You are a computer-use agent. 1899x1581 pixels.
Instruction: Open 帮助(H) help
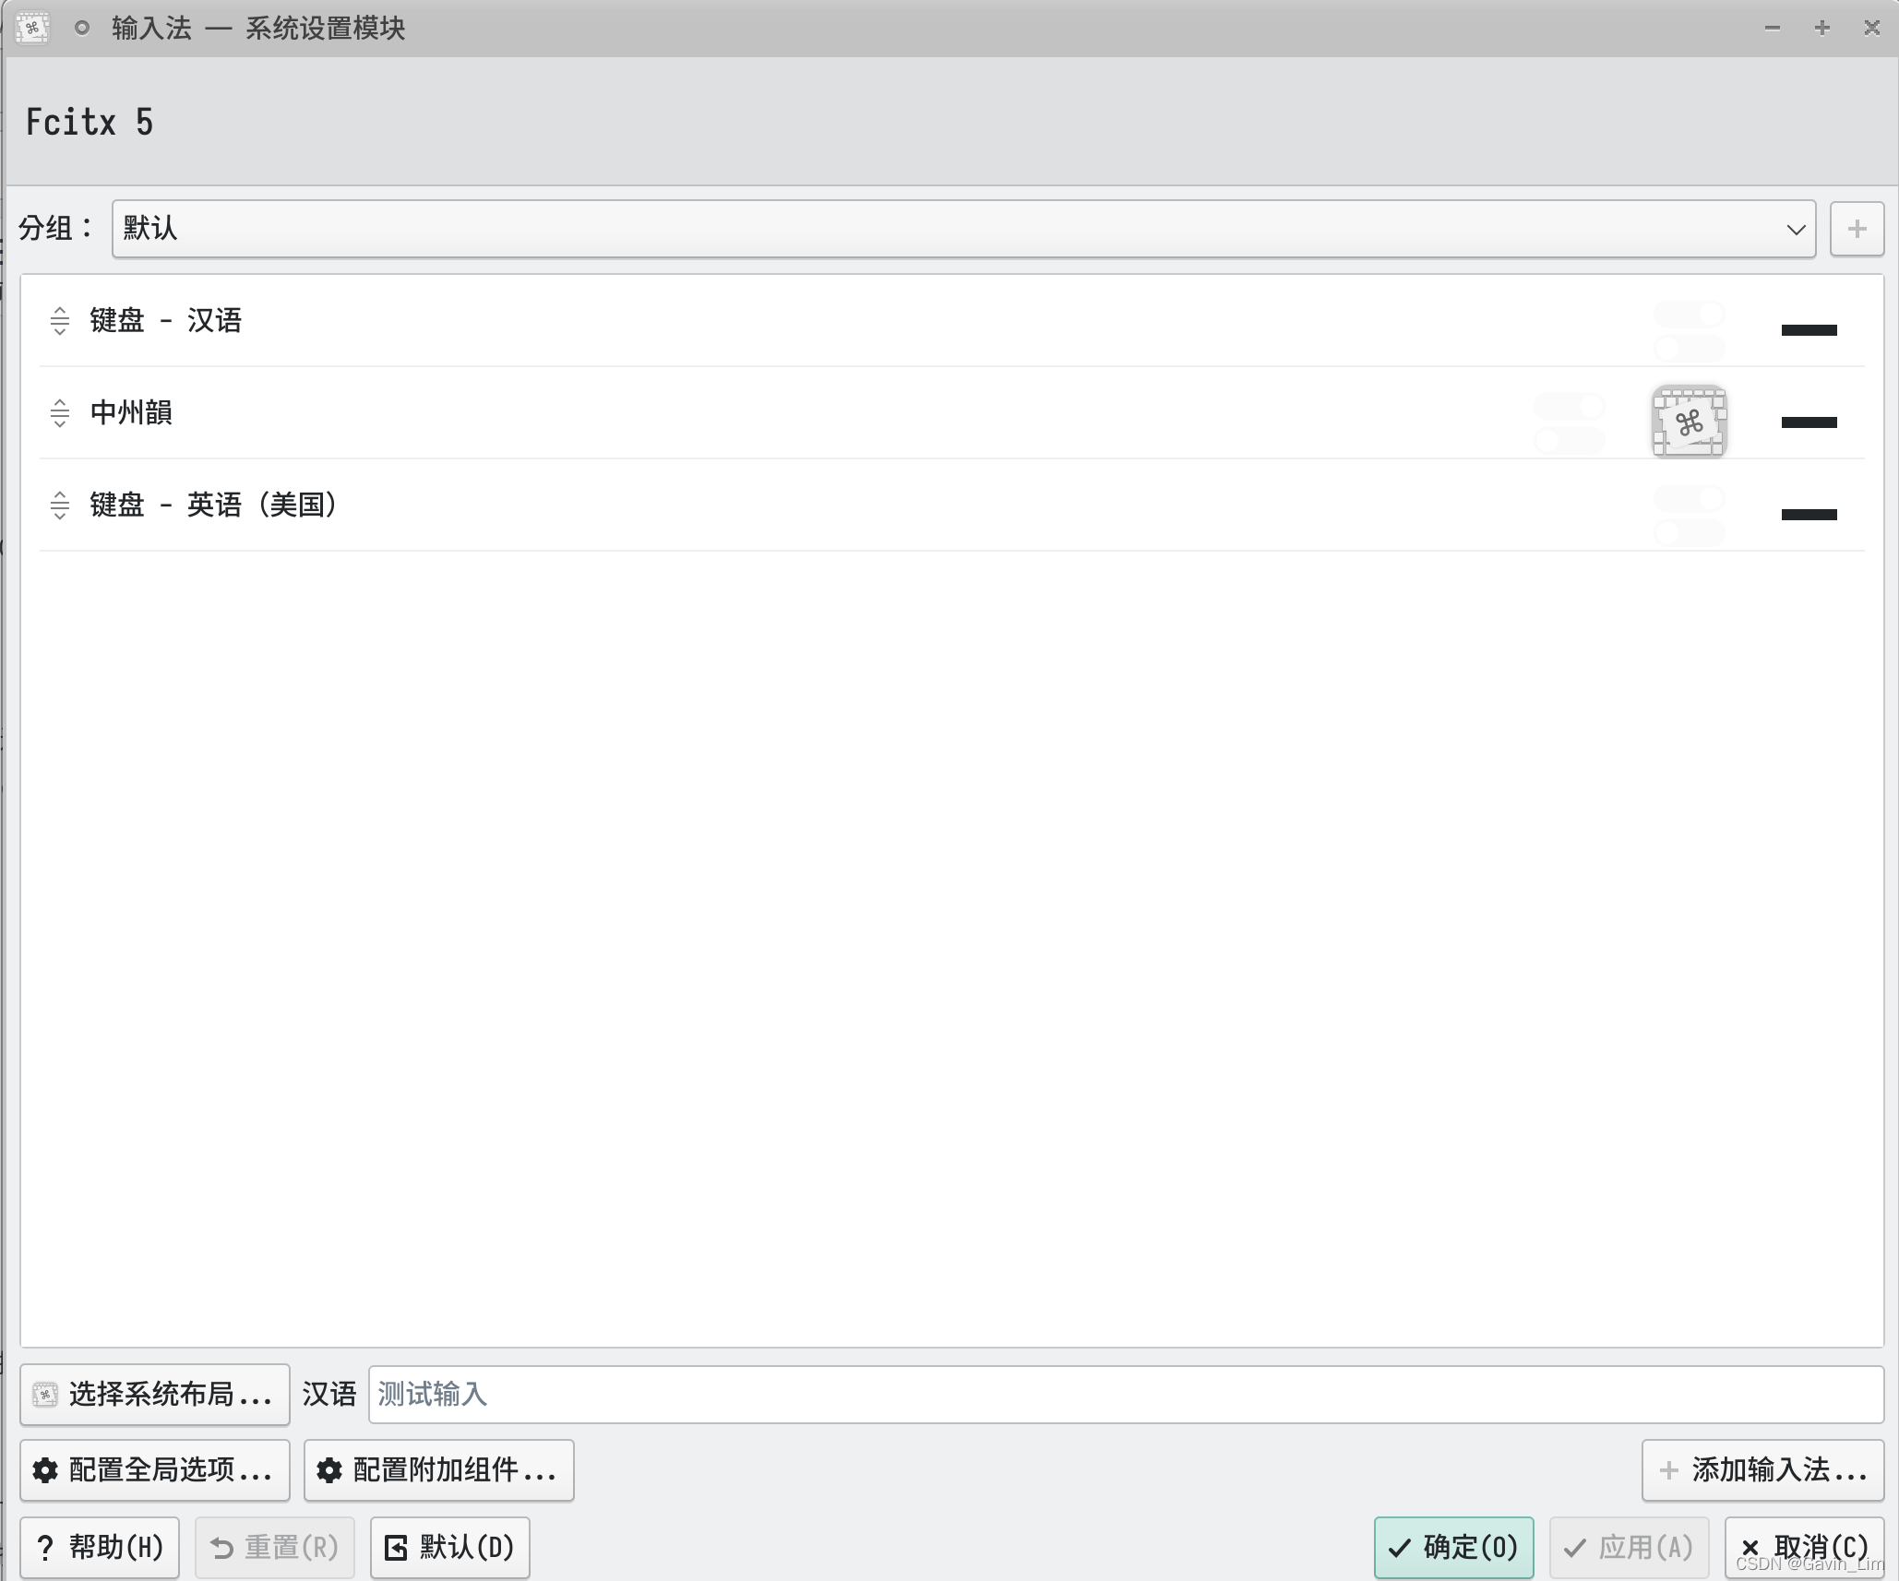click(100, 1547)
